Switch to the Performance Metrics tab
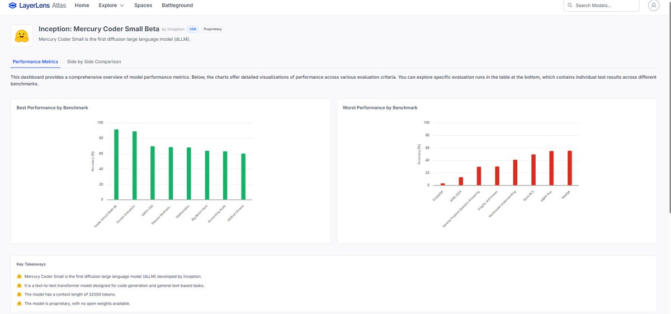671x314 pixels. [x=35, y=61]
